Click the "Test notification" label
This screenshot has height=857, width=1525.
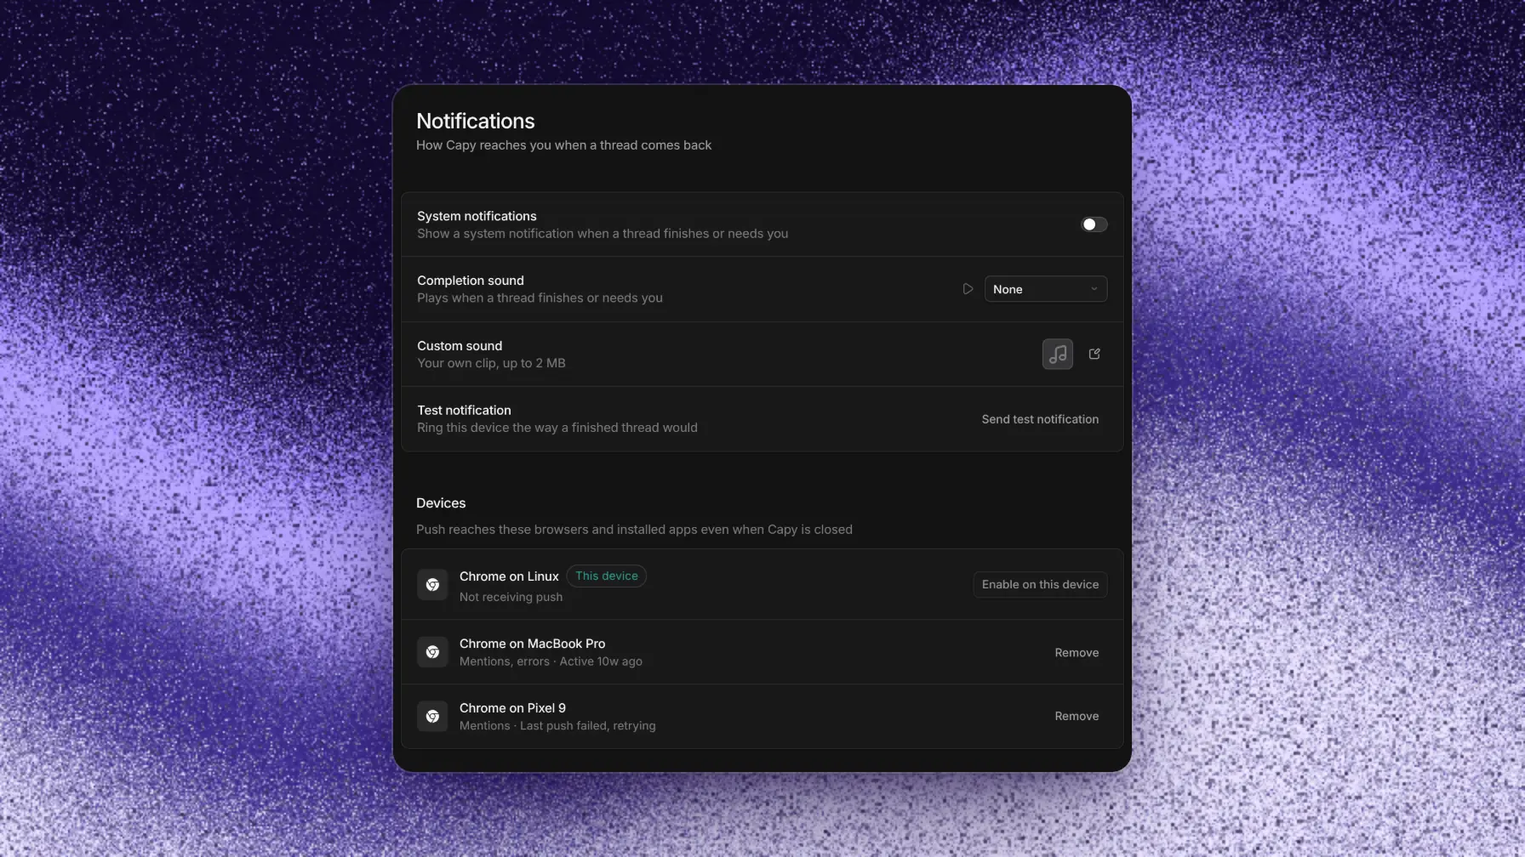click(x=464, y=411)
